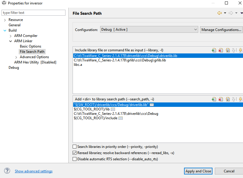
Task: Click Delete icon for library file list
Action: coord(221,50)
